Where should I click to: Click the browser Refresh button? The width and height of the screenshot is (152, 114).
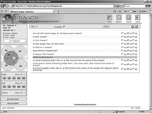[x=118, y=6]
